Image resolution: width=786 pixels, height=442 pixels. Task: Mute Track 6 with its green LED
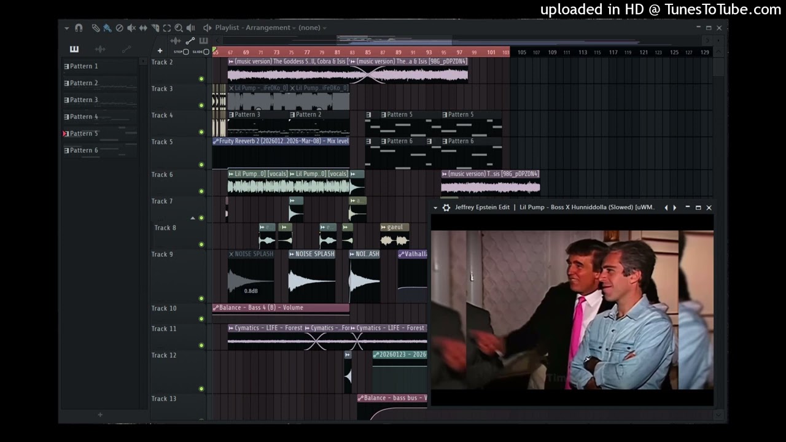click(x=201, y=191)
